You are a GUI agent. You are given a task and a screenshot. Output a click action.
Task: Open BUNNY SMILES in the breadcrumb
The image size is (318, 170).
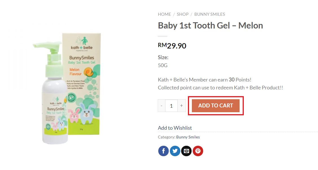point(210,14)
